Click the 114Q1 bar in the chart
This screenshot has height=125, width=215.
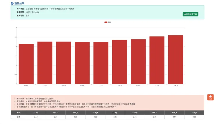point(175,60)
